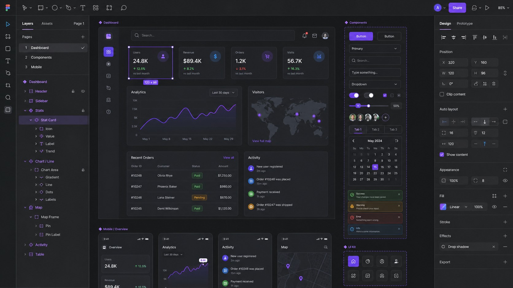Viewport: 513px width, 288px height.
Task: Select the Text tool in top toolbar
Action: (x=83, y=8)
